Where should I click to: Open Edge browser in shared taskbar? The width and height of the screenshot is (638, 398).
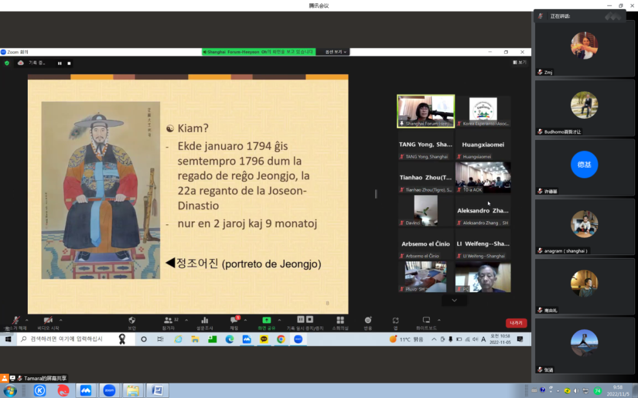pos(229,339)
